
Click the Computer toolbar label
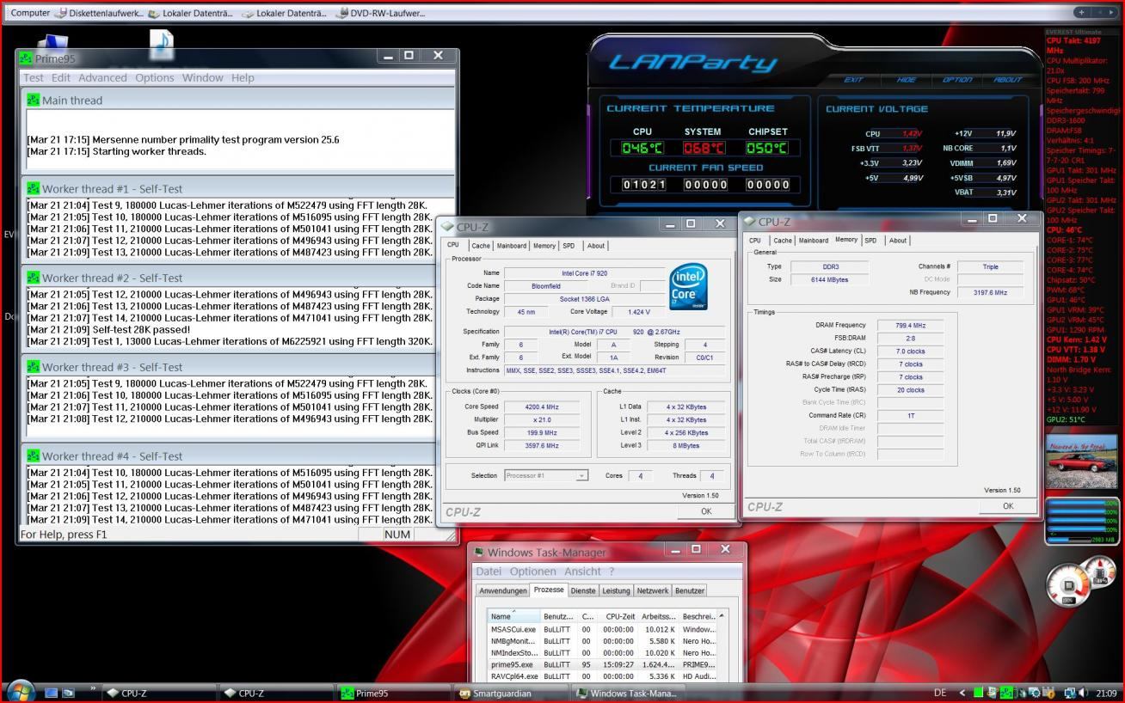(30, 13)
